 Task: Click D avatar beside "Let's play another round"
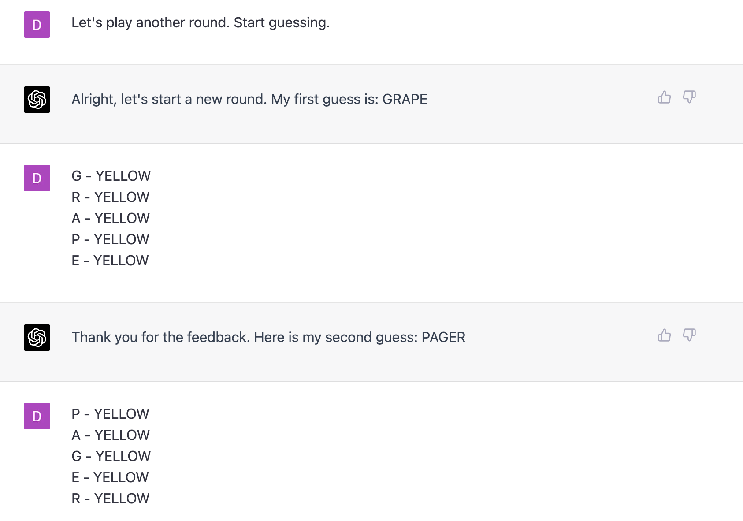click(37, 25)
